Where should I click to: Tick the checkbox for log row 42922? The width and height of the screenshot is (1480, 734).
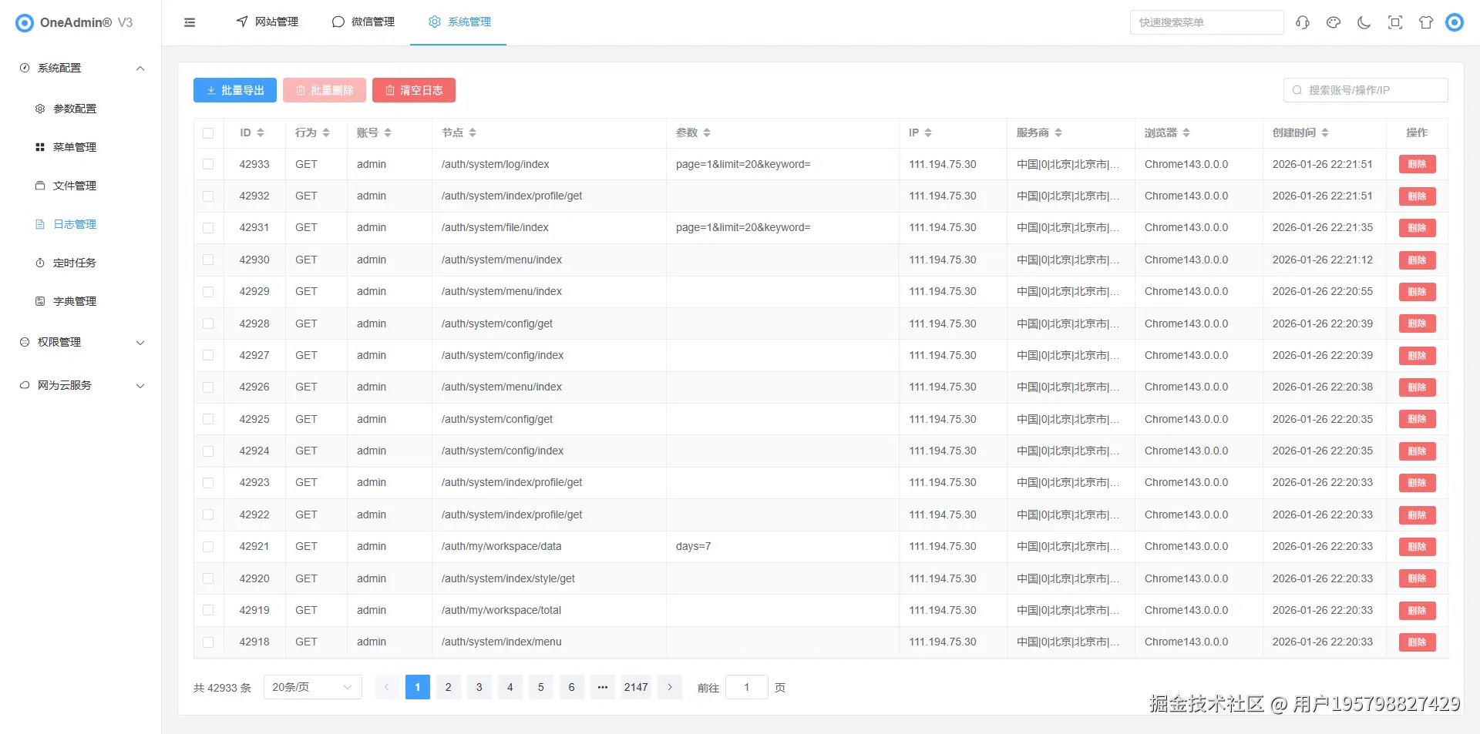208,514
